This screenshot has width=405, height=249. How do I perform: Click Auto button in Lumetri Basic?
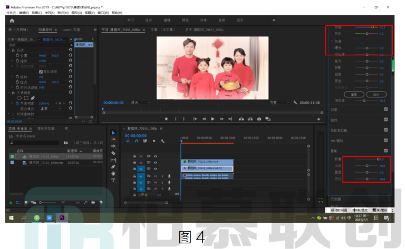click(x=377, y=95)
